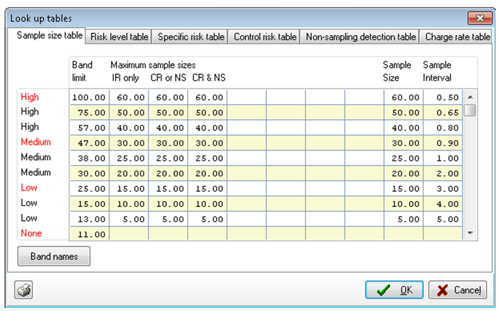The width and height of the screenshot is (499, 311).
Task: Click the red Medium band label
Action: click(36, 142)
